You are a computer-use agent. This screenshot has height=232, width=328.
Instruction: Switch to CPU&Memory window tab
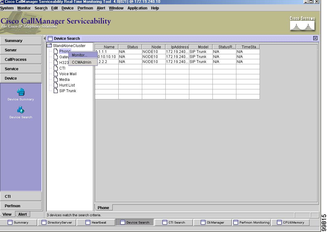291,222
